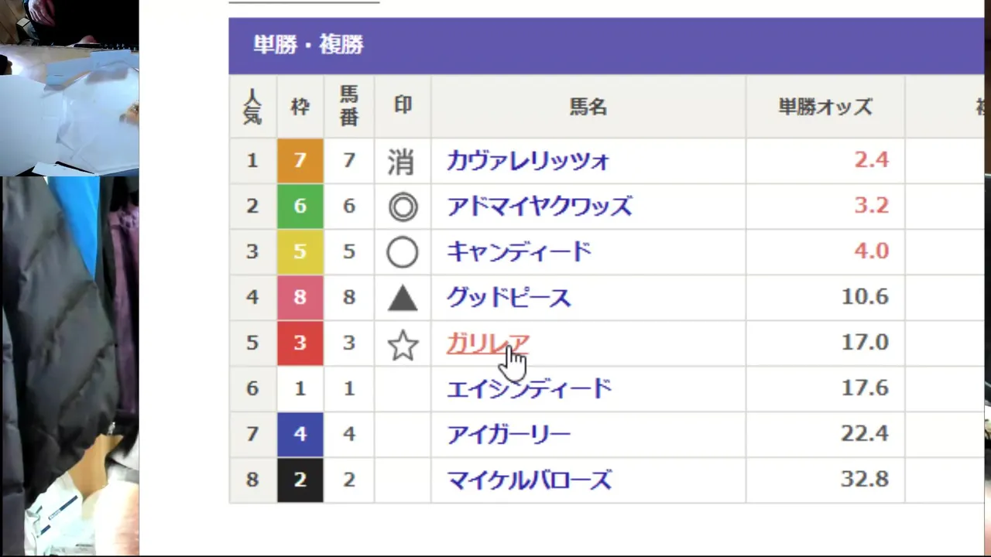Click the double circle ◎ mark icon
This screenshot has height=557, width=991.
coord(403,207)
